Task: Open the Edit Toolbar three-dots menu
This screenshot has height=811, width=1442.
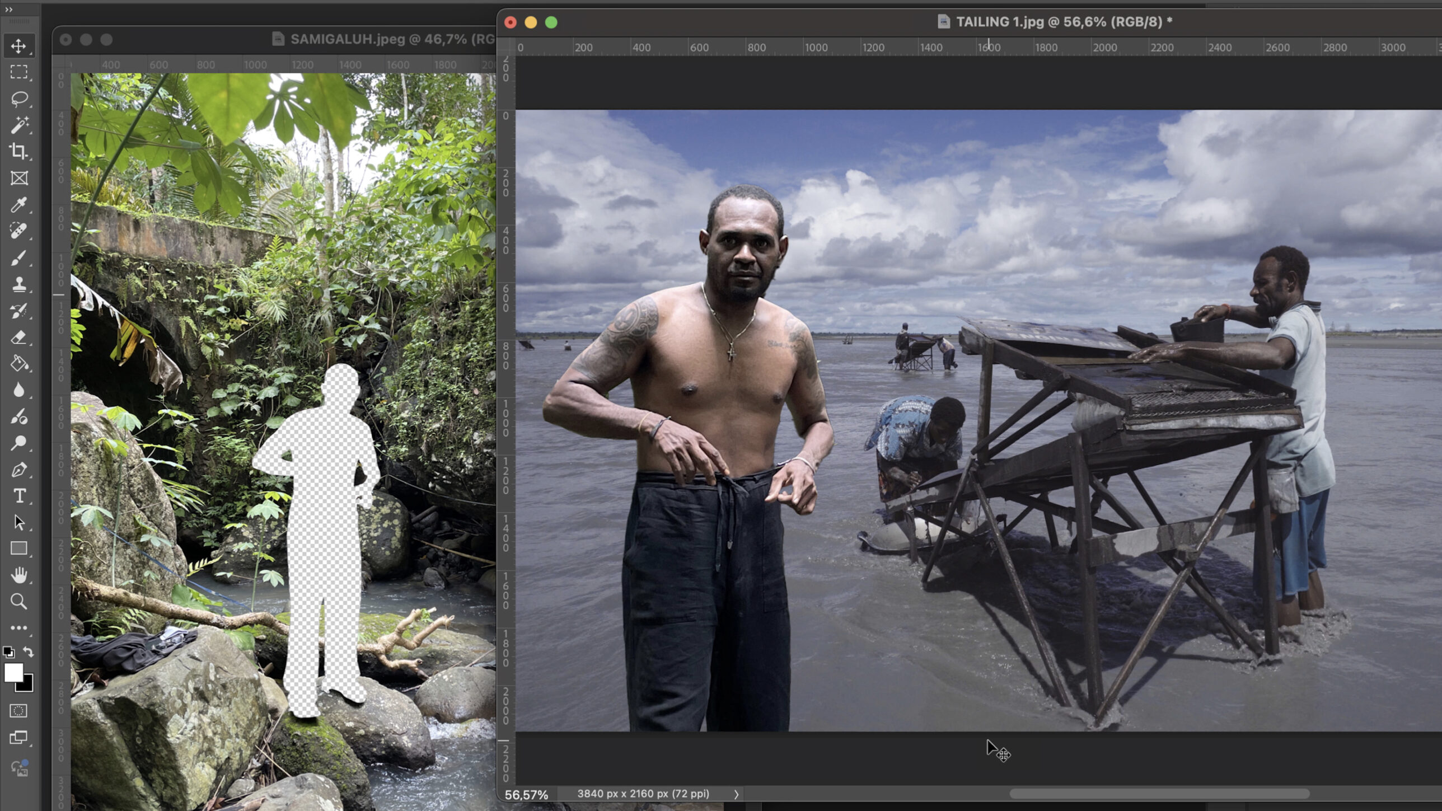Action: click(x=18, y=628)
